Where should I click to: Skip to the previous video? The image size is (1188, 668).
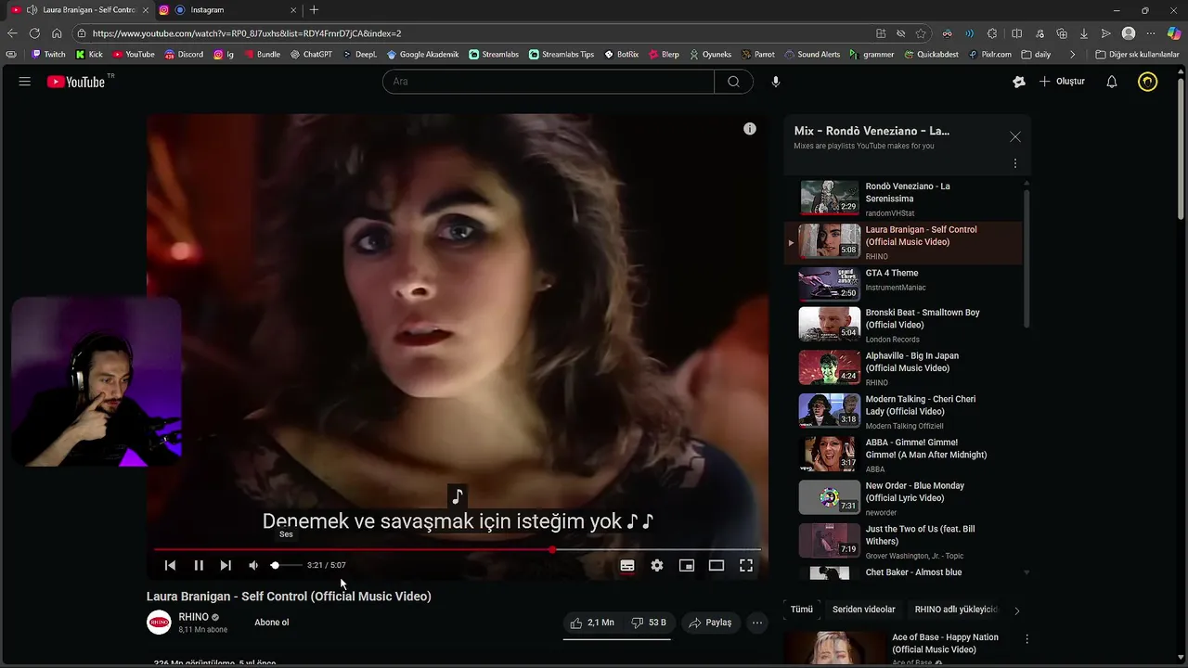(170, 565)
